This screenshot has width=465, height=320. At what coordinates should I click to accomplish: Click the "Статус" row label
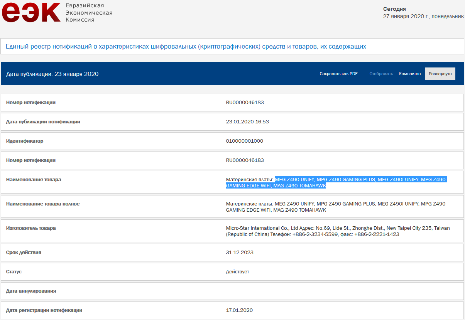point(14,272)
